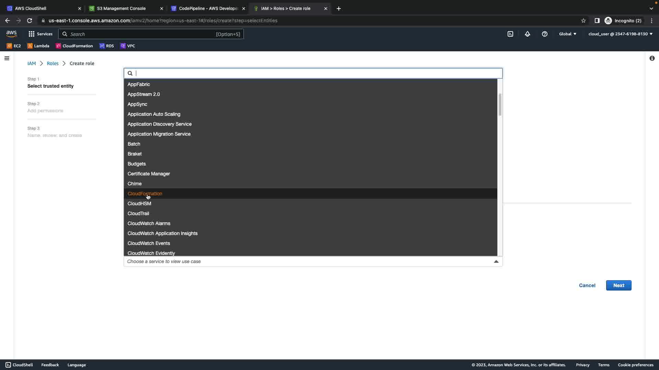Open the EC2 bookmark shortcut
Viewport: 659px width, 370px height.
(x=14, y=46)
